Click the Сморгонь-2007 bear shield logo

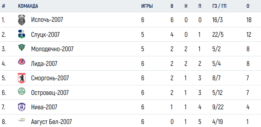[x=22, y=78]
